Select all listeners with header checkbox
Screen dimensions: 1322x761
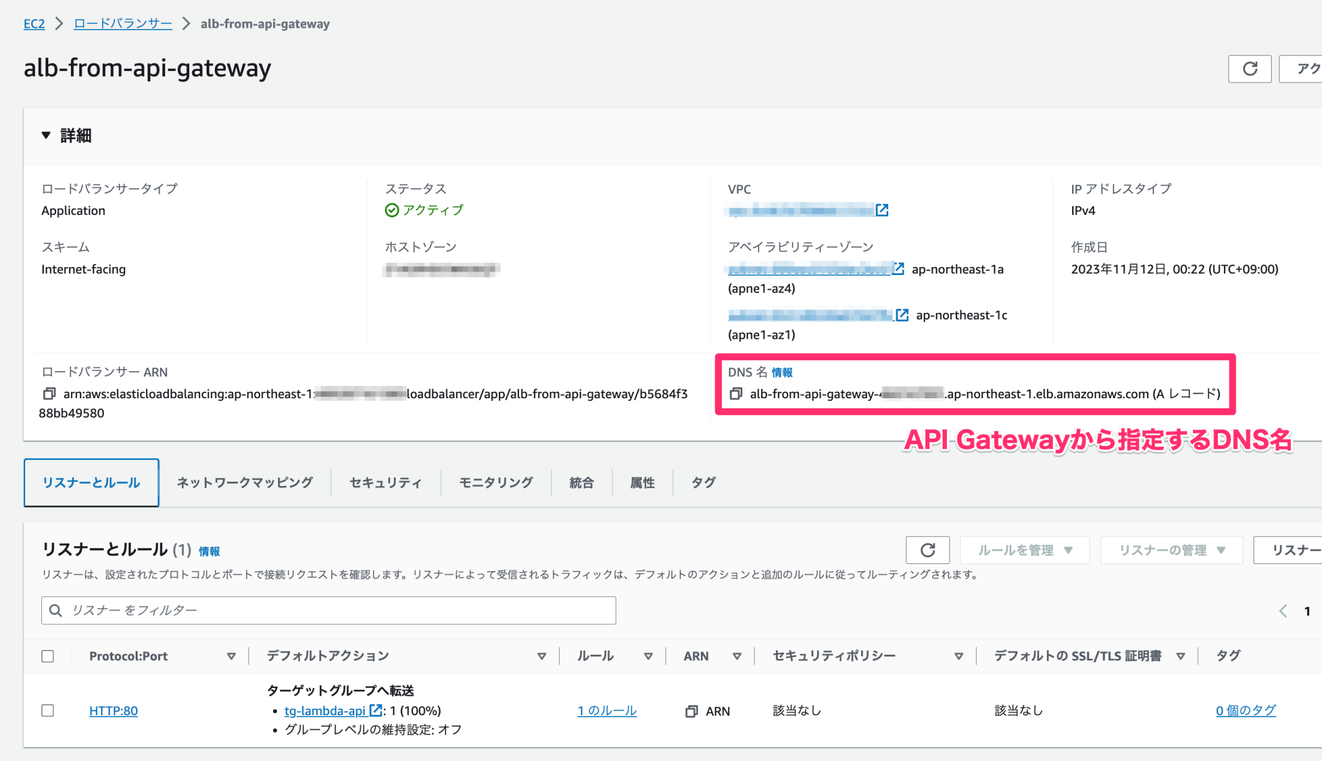point(47,656)
